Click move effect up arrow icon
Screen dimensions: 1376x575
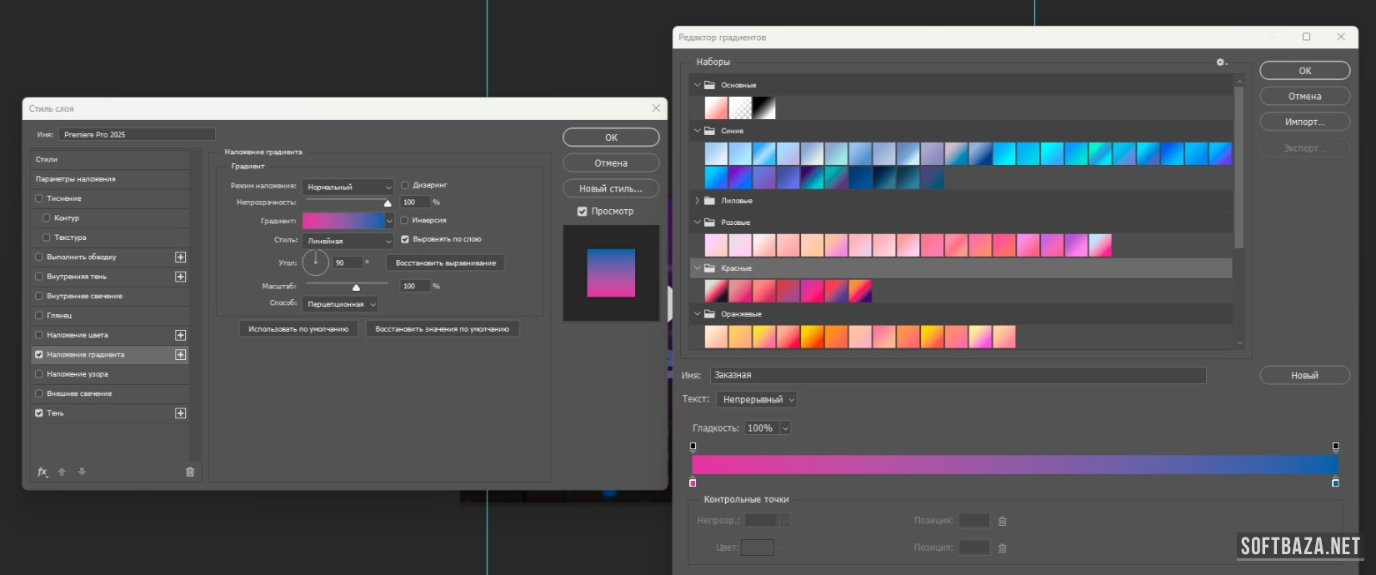pos(62,472)
